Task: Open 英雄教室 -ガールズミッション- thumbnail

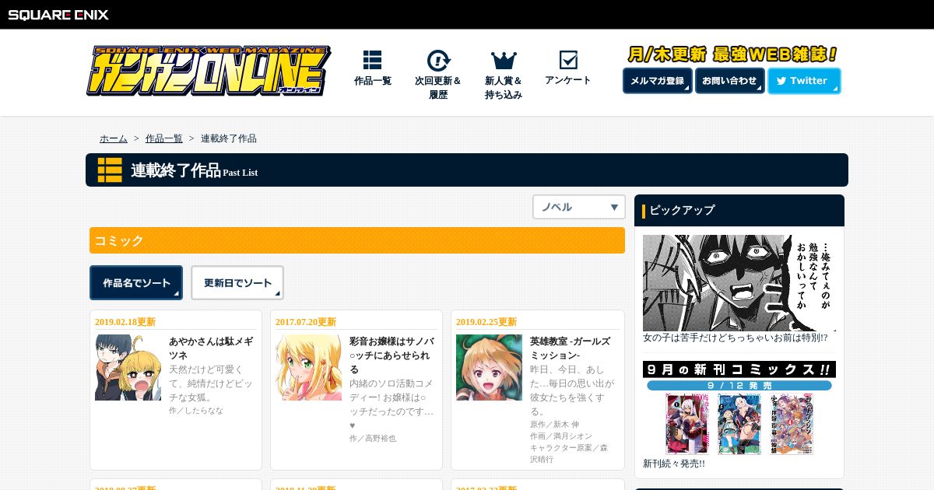Action: pos(490,368)
